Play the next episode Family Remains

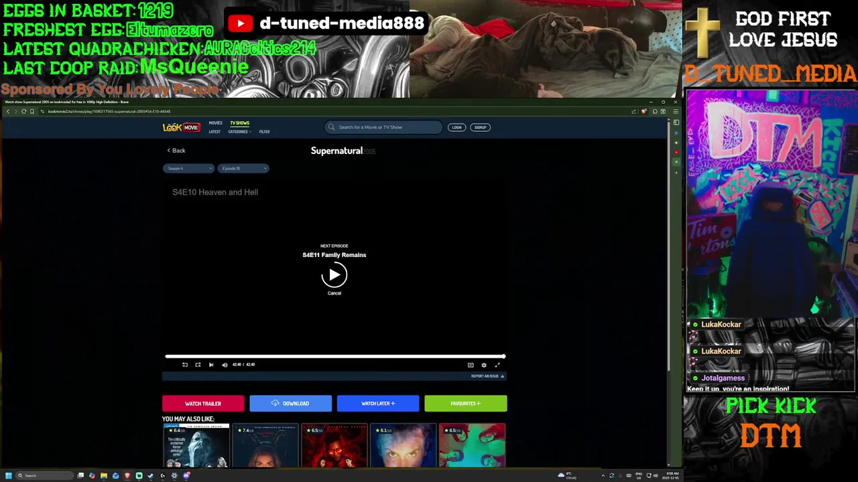pos(334,275)
